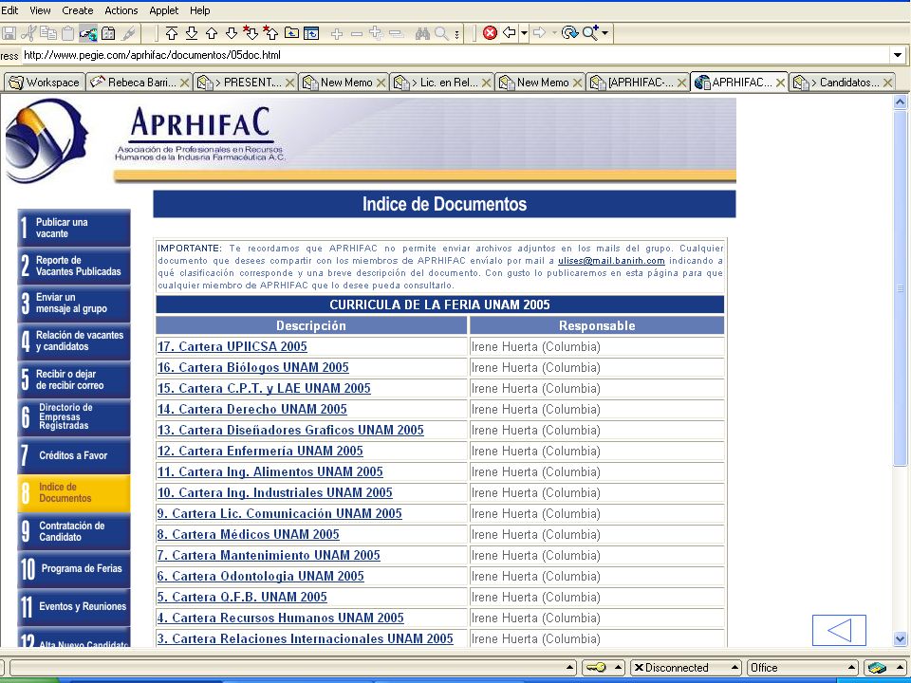
Task: Click the previous unread red-star up arrow
Action: 270,33
